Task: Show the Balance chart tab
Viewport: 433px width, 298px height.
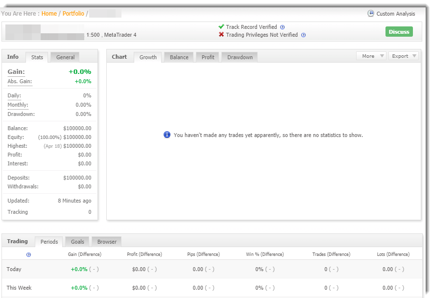Action: pos(179,57)
